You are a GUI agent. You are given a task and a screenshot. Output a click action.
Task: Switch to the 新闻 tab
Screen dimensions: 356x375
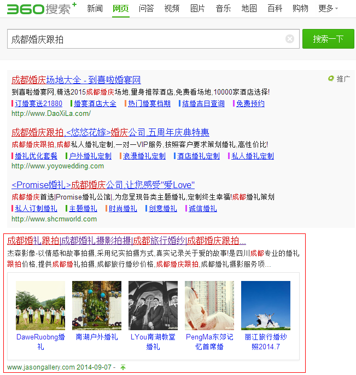tap(95, 8)
